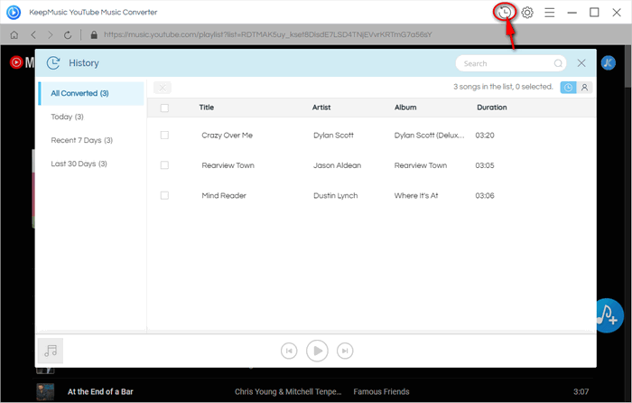Open the Settings gear icon
Screen dimensions: 632x403
click(x=526, y=13)
